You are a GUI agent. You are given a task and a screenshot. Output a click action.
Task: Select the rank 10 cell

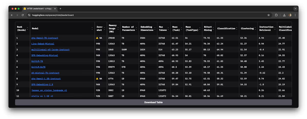tap(18, 90)
